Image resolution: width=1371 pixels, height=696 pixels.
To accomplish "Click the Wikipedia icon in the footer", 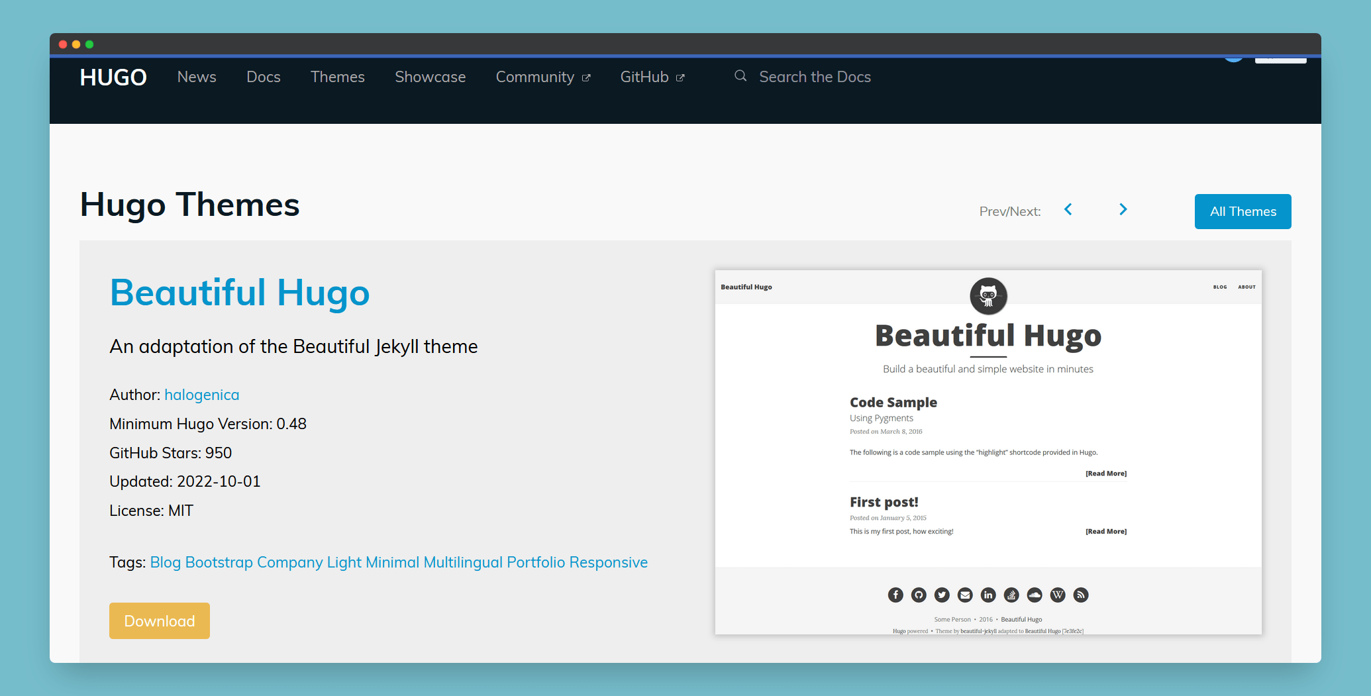I will tap(1057, 595).
